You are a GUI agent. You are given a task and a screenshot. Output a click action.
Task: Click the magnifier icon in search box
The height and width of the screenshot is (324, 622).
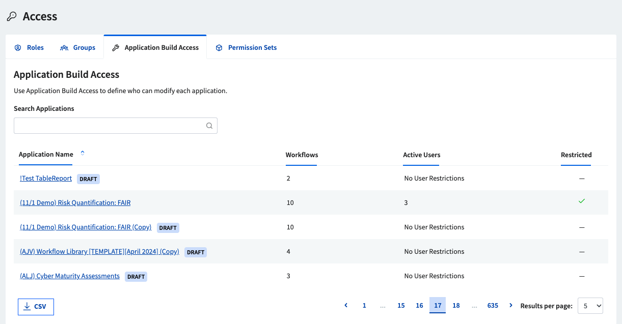click(x=209, y=126)
